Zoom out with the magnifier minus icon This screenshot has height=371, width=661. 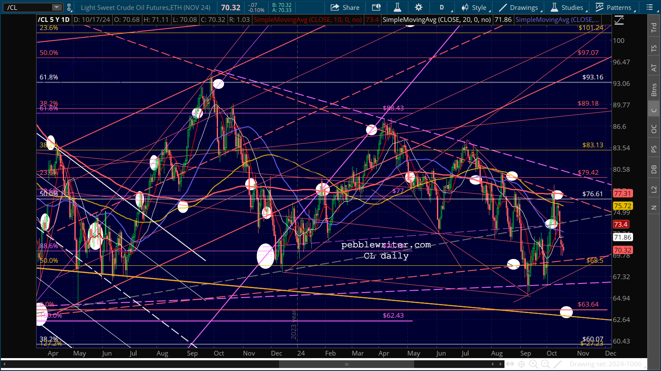545,364
